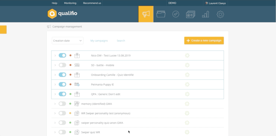Click Create a new campaign button
The width and height of the screenshot is (276, 136).
pos(204,41)
